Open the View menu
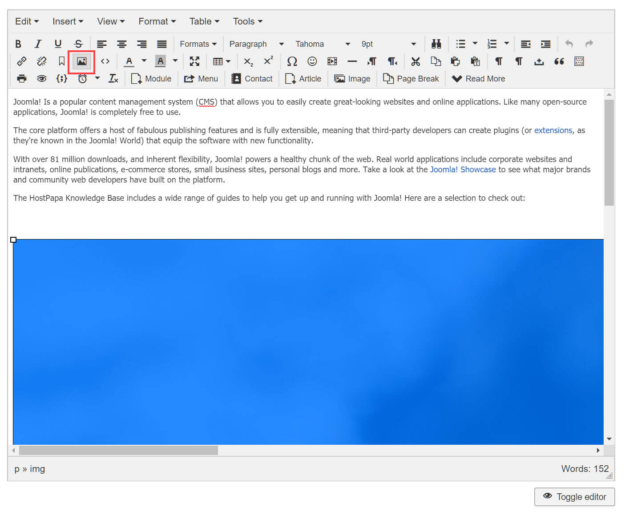This screenshot has width=629, height=520. coord(111,21)
